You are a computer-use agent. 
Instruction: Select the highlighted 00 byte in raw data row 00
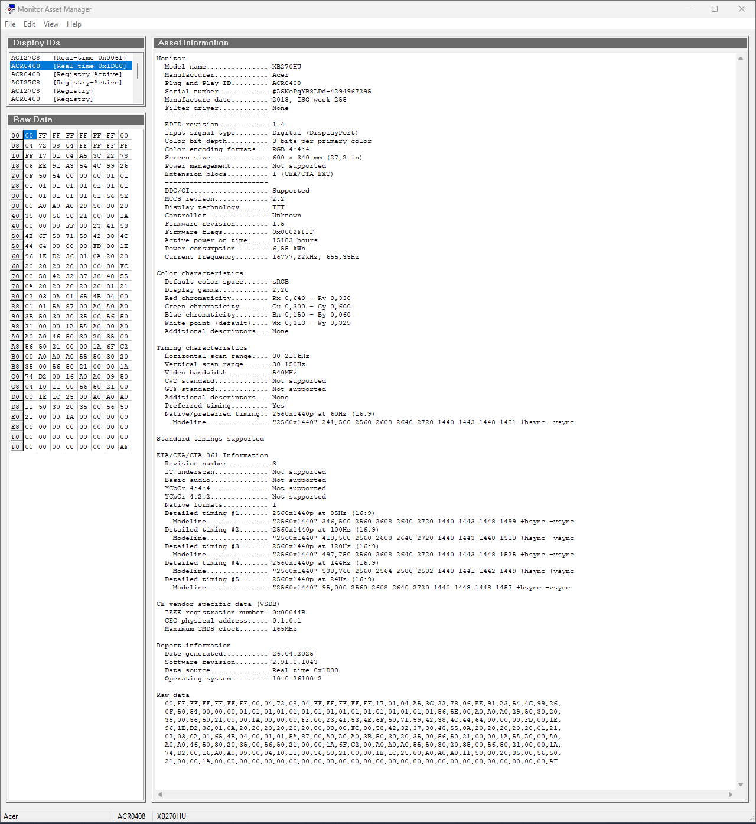tap(30, 135)
